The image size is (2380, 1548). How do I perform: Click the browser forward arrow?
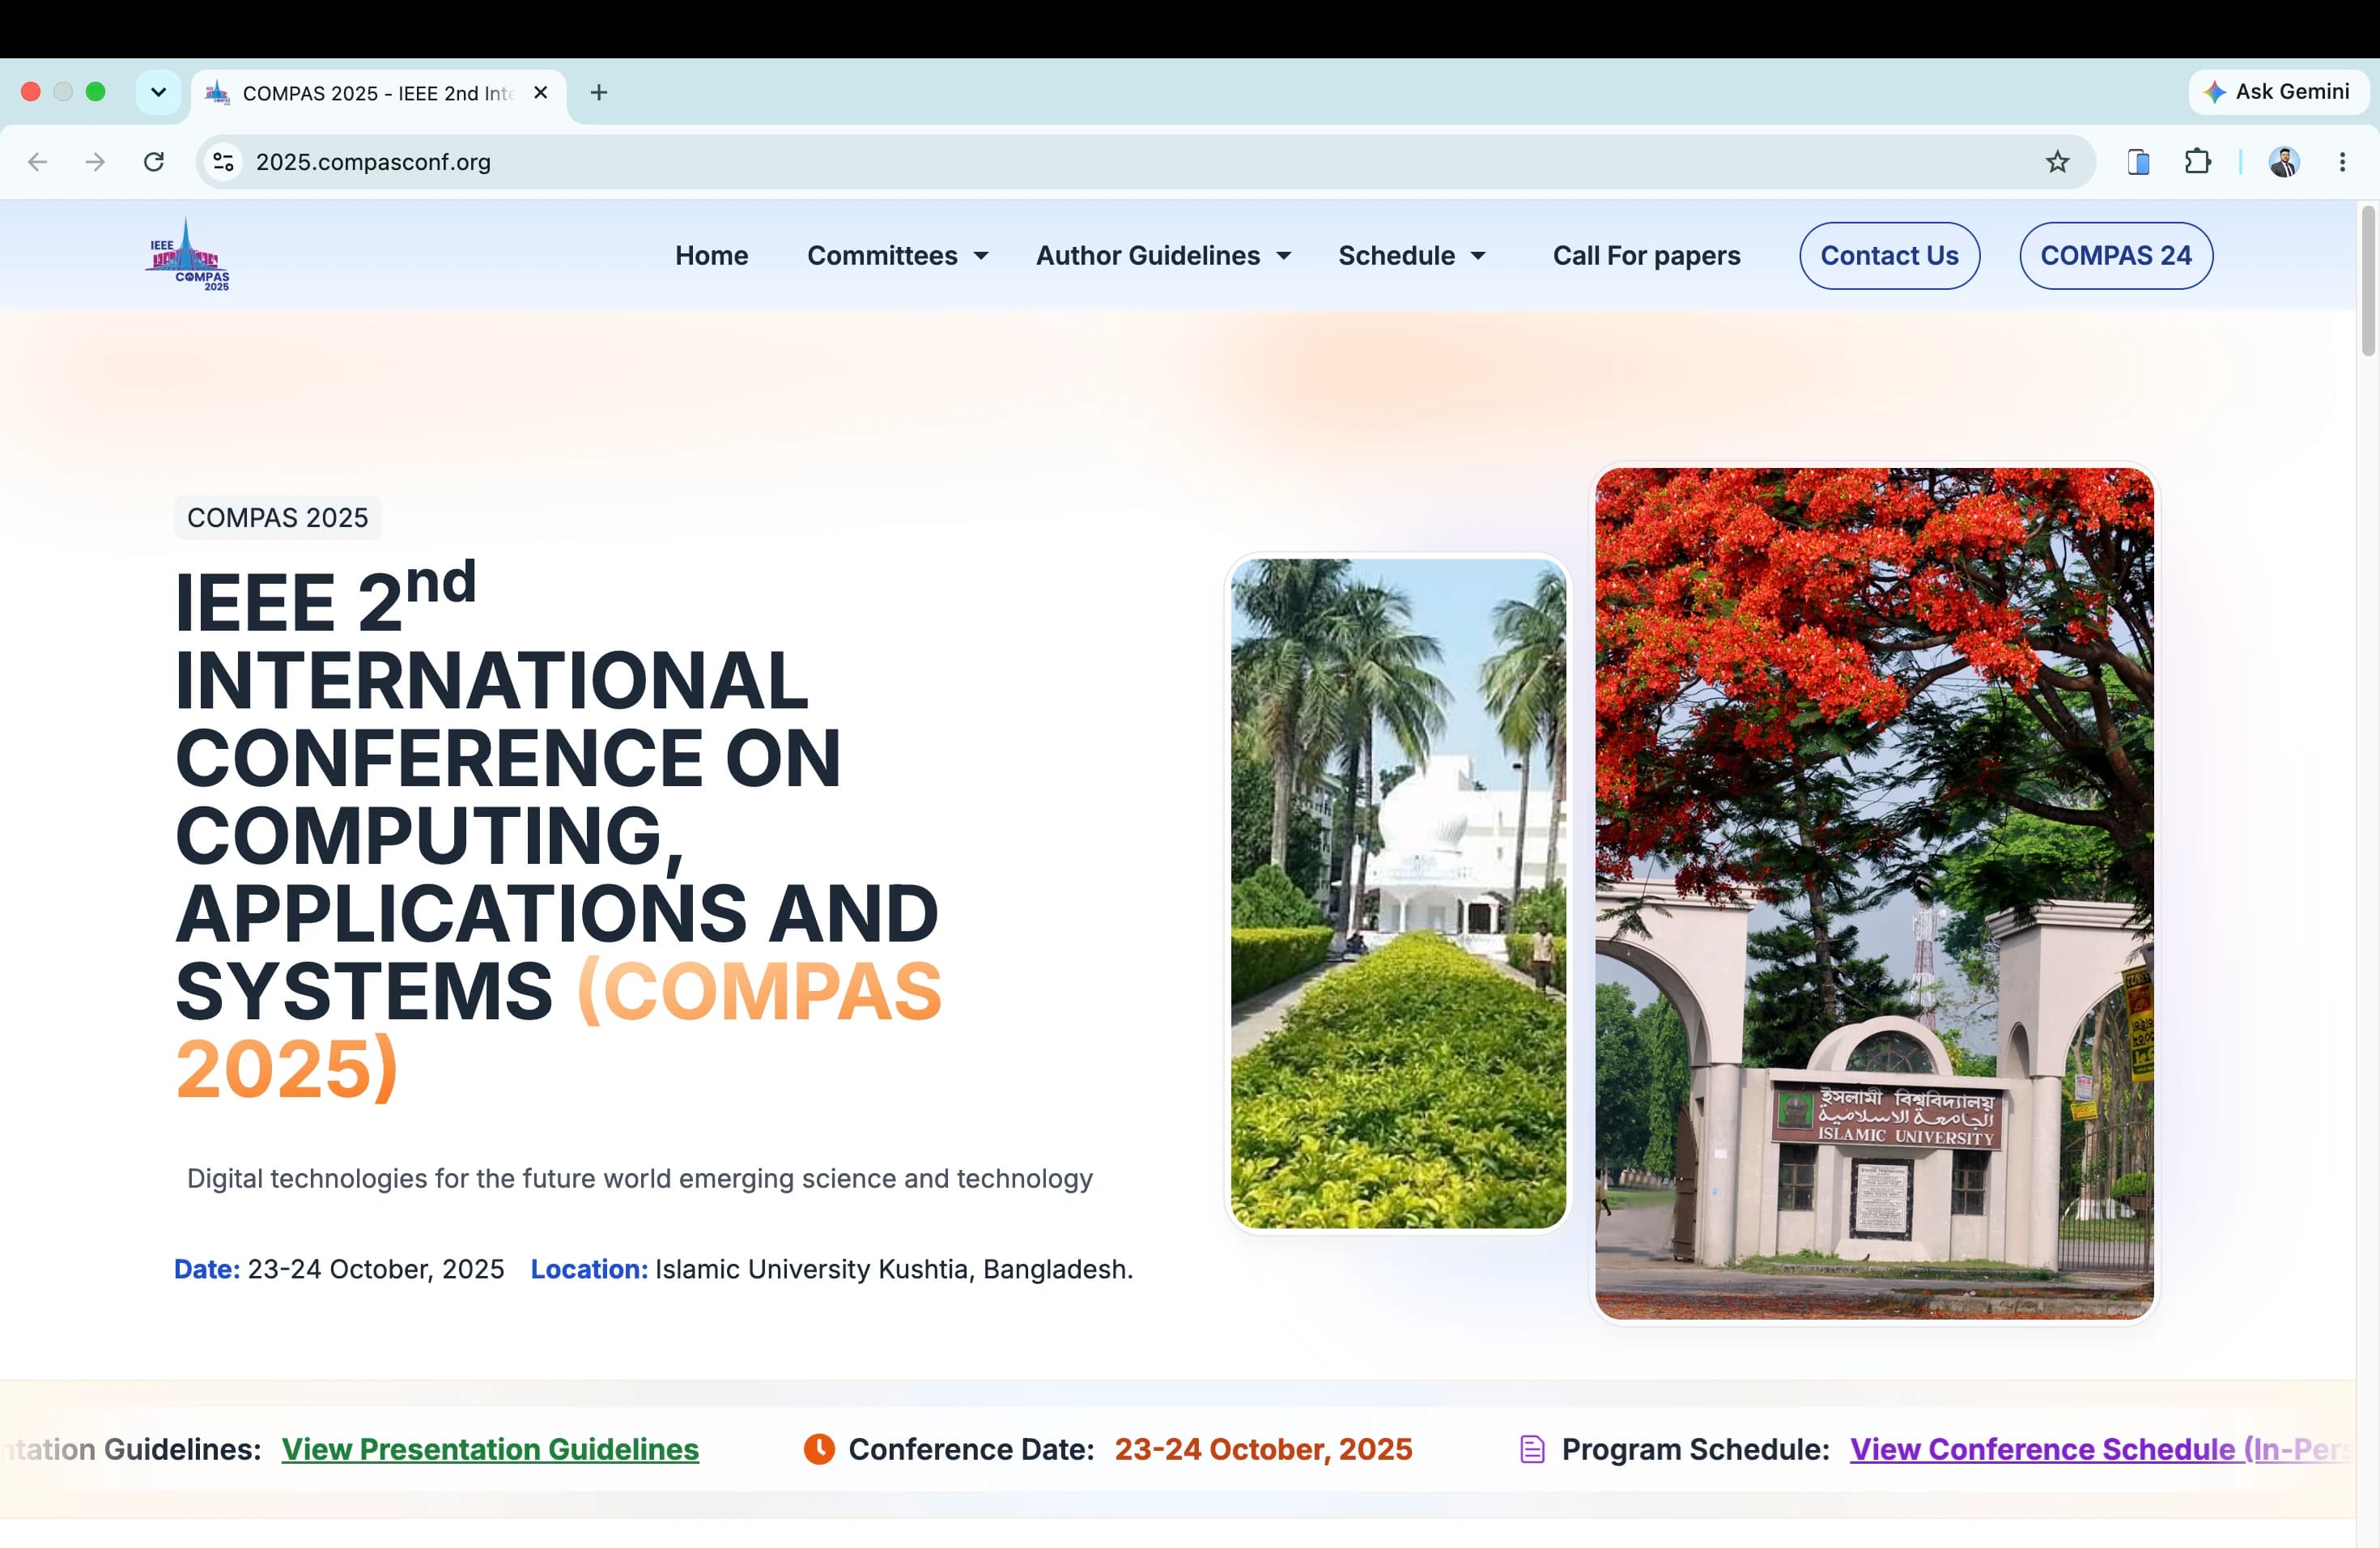click(x=95, y=162)
